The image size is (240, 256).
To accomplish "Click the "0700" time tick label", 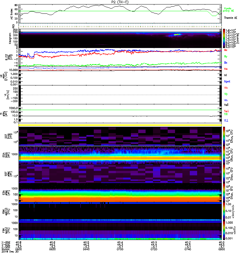I will pyautogui.click(x=120, y=249).
